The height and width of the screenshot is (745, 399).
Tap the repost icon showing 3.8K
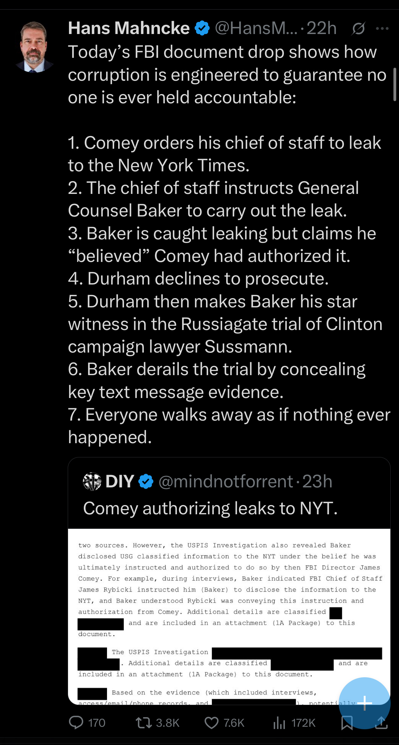157,723
